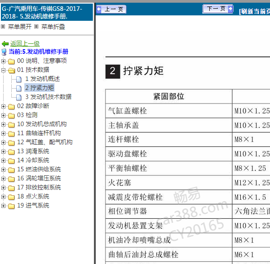The width and height of the screenshot is (270, 264).
Task: Click folder icon of 14 冷却系统
Action: click(11, 161)
